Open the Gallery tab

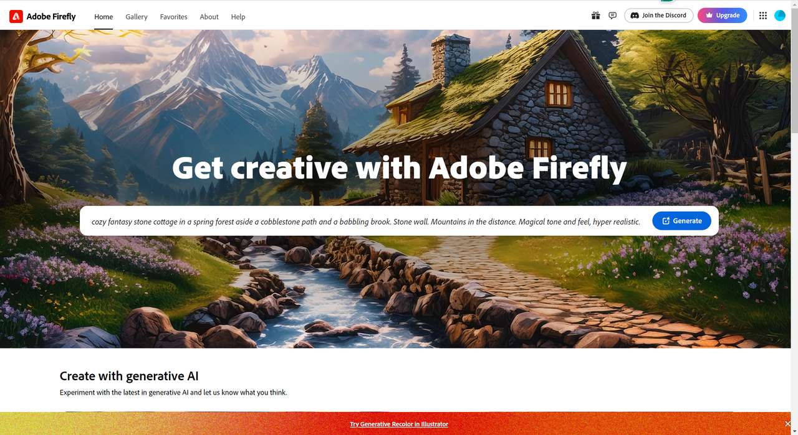click(137, 17)
